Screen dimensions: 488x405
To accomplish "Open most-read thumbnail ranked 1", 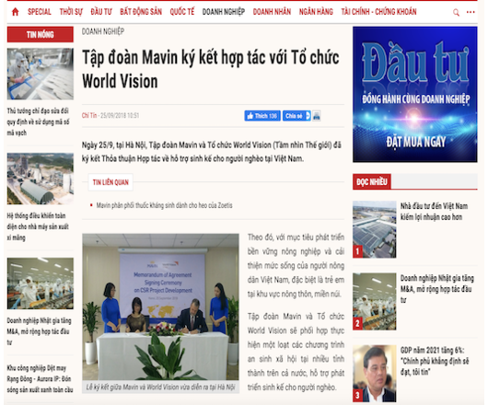I will pos(375,229).
